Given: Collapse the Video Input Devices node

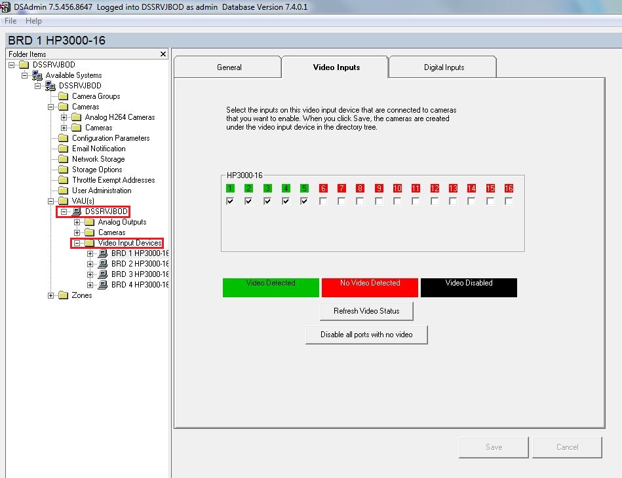Looking at the screenshot, I should [77, 242].
